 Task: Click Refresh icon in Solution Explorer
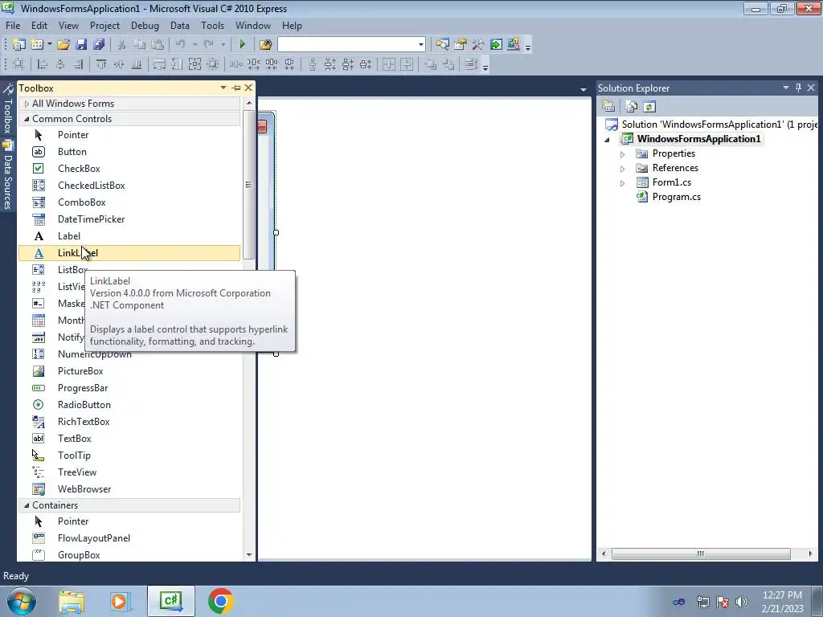649,107
